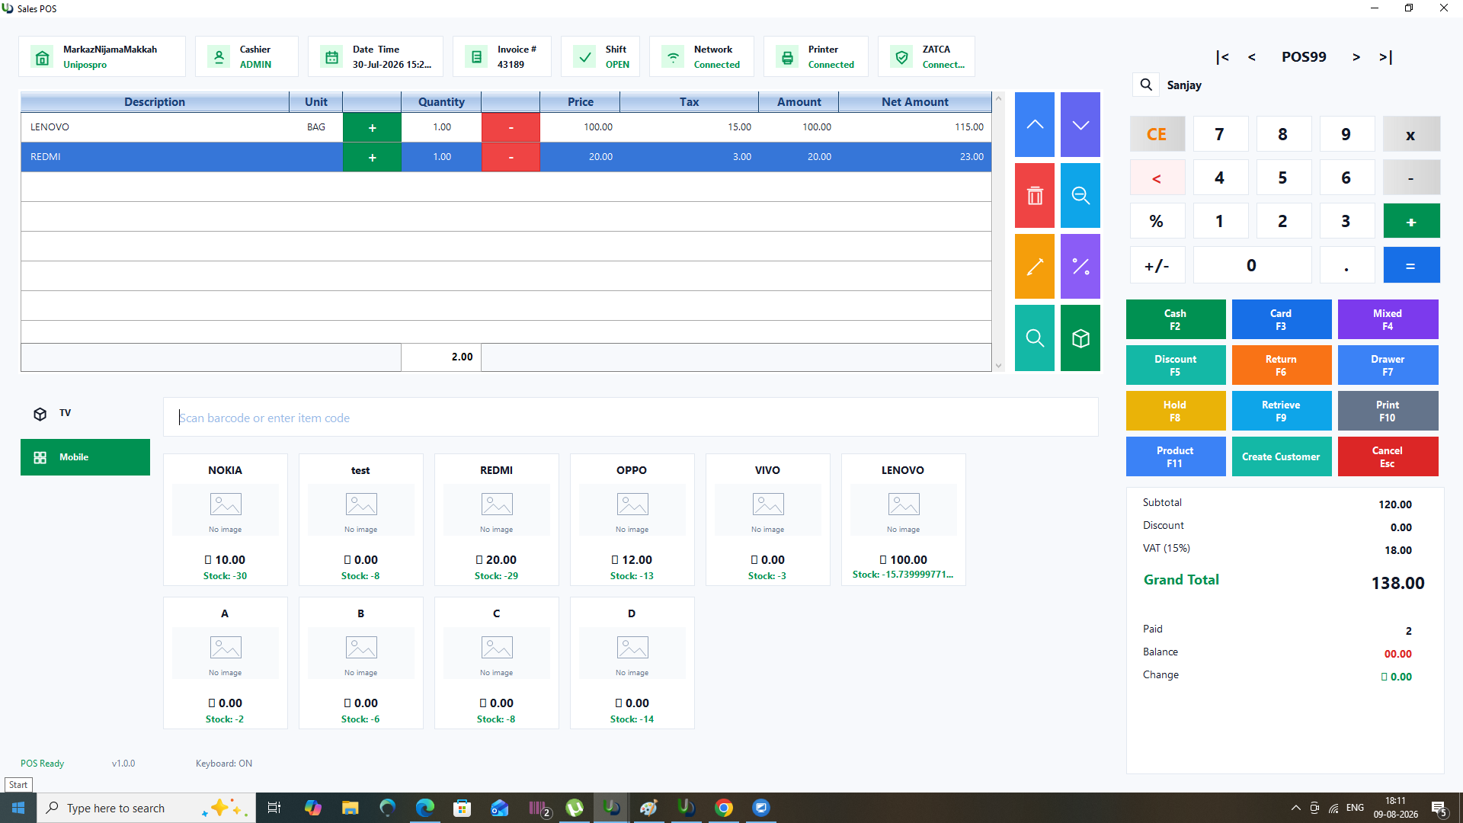This screenshot has height=823, width=1463.
Task: Click the purple move-down arrow button
Action: click(x=1080, y=125)
